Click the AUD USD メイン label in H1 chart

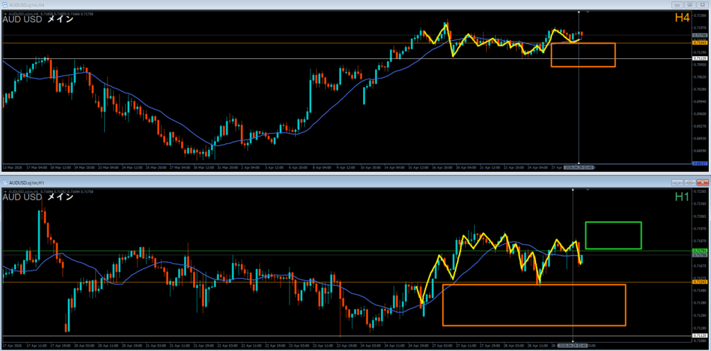coord(38,198)
